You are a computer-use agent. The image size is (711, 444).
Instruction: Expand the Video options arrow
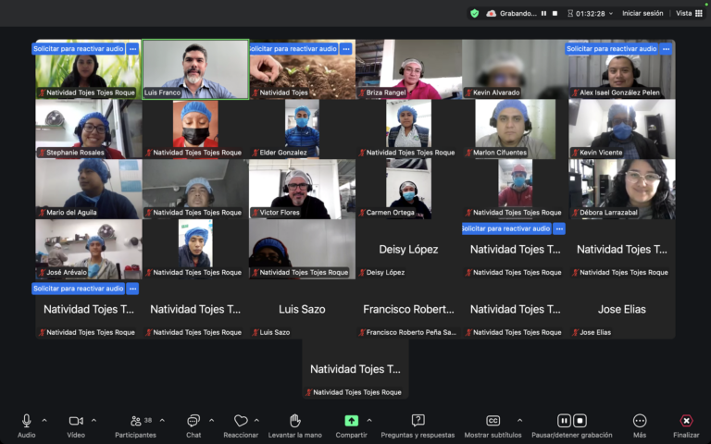tap(94, 421)
